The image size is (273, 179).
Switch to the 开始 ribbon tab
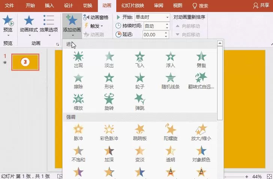(30, 6)
